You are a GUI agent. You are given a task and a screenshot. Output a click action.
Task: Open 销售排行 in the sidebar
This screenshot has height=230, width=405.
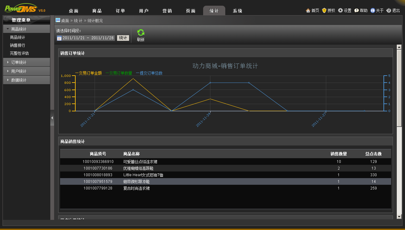(17, 45)
